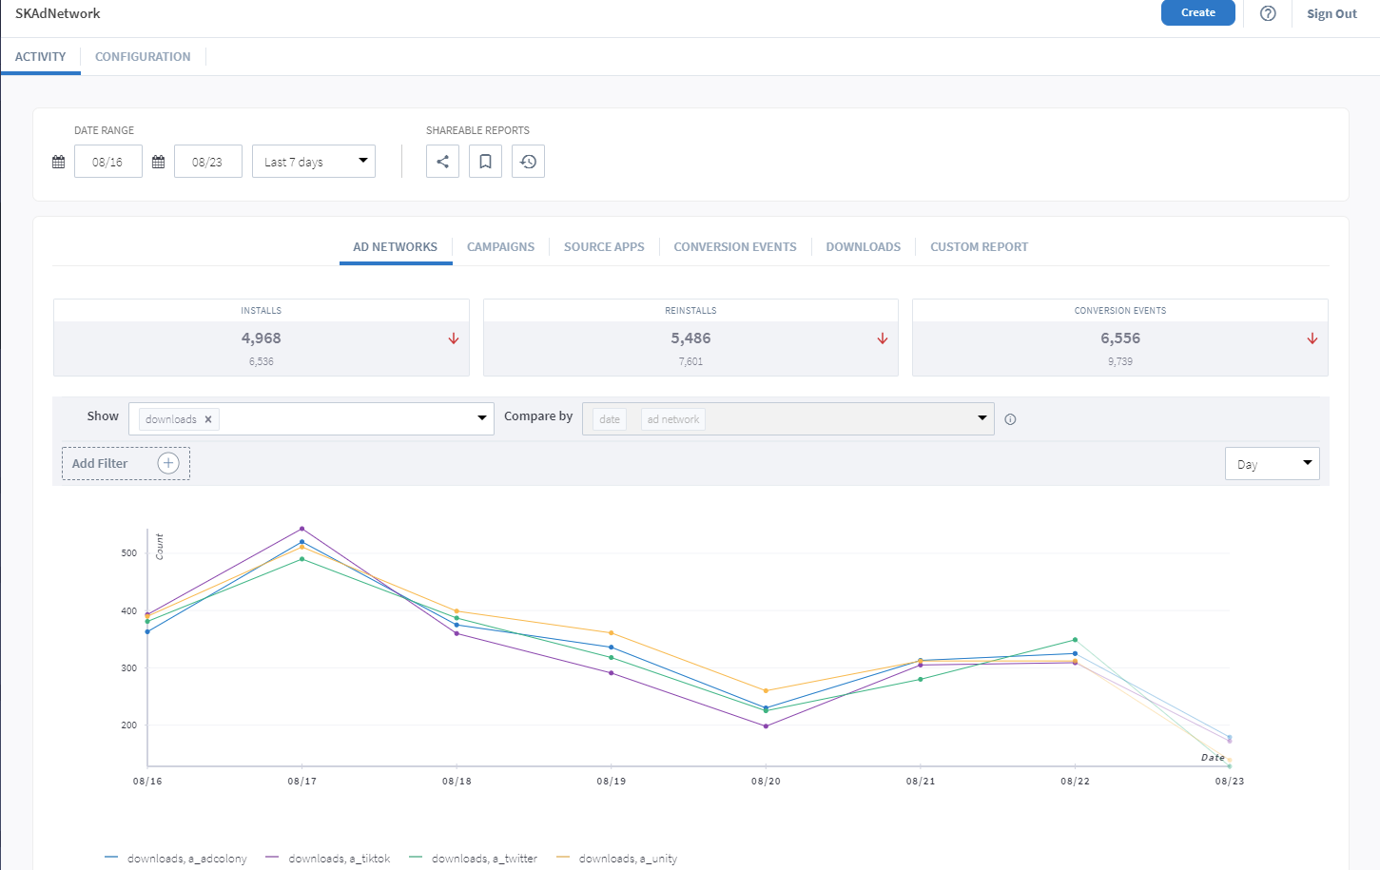Open the report history clock icon
The height and width of the screenshot is (870, 1380).
pos(528,162)
